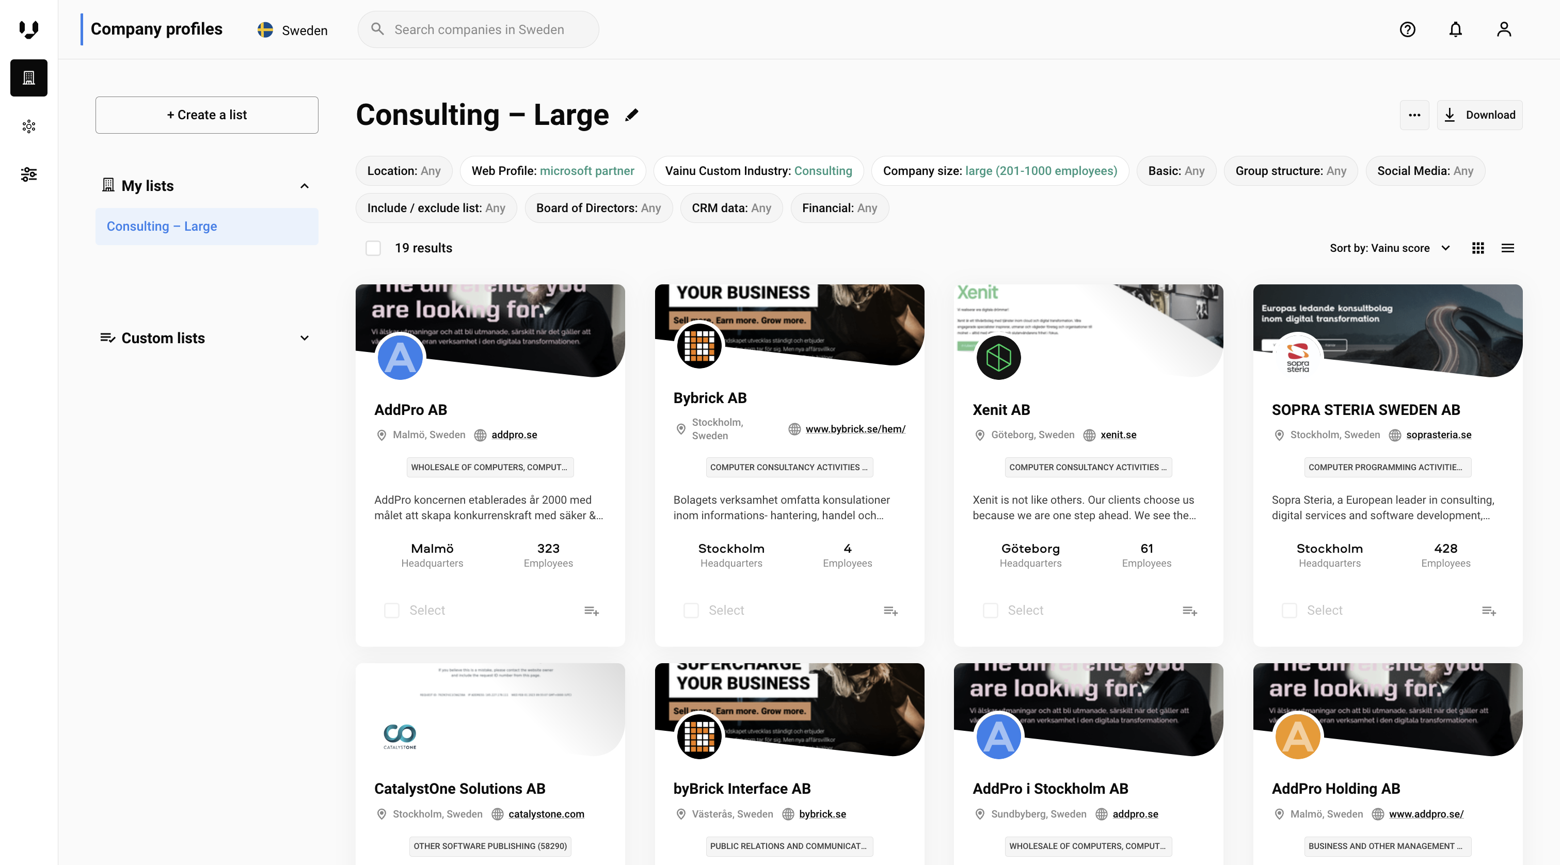Image resolution: width=1560 pixels, height=865 pixels.
Task: Open the Company profiles building icon
Action: point(28,77)
